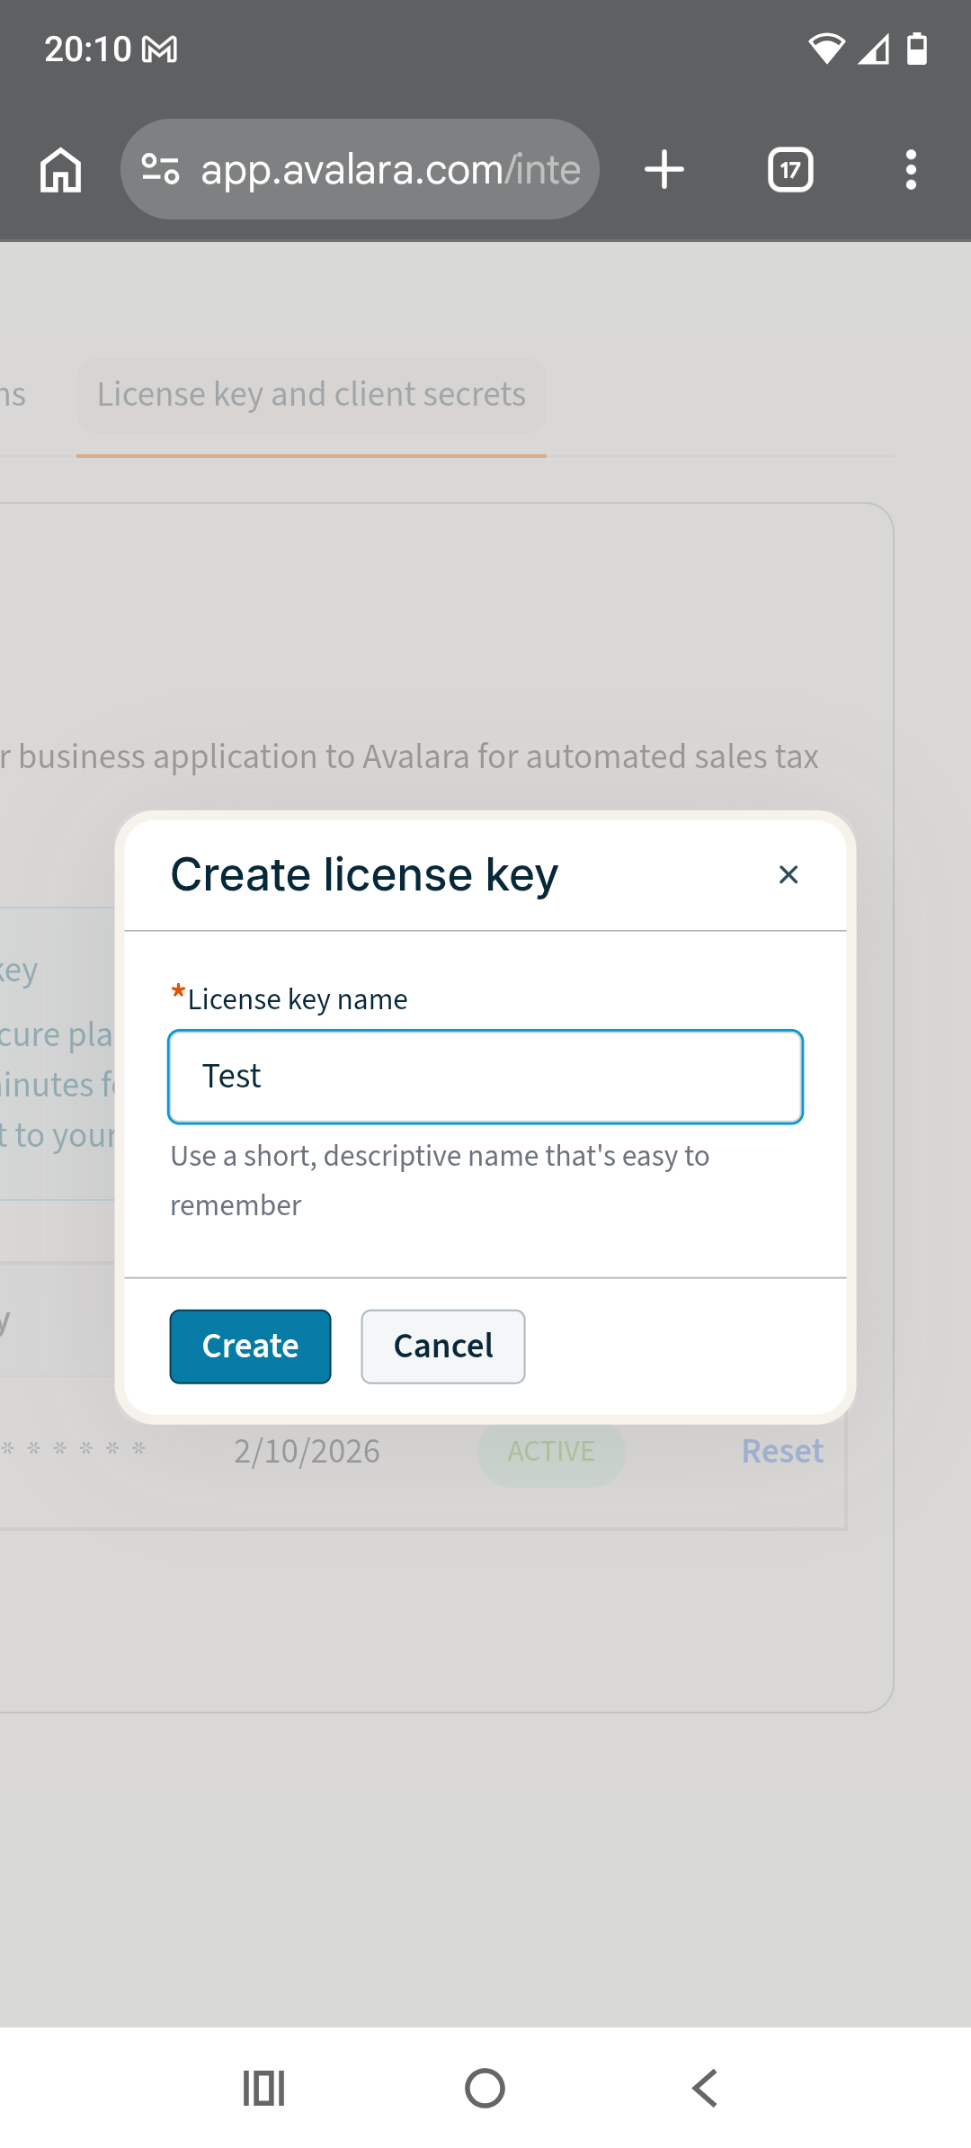Viewport: 971px width, 2148px height.
Task: Tap the browser home icon
Action: pyautogui.click(x=61, y=170)
